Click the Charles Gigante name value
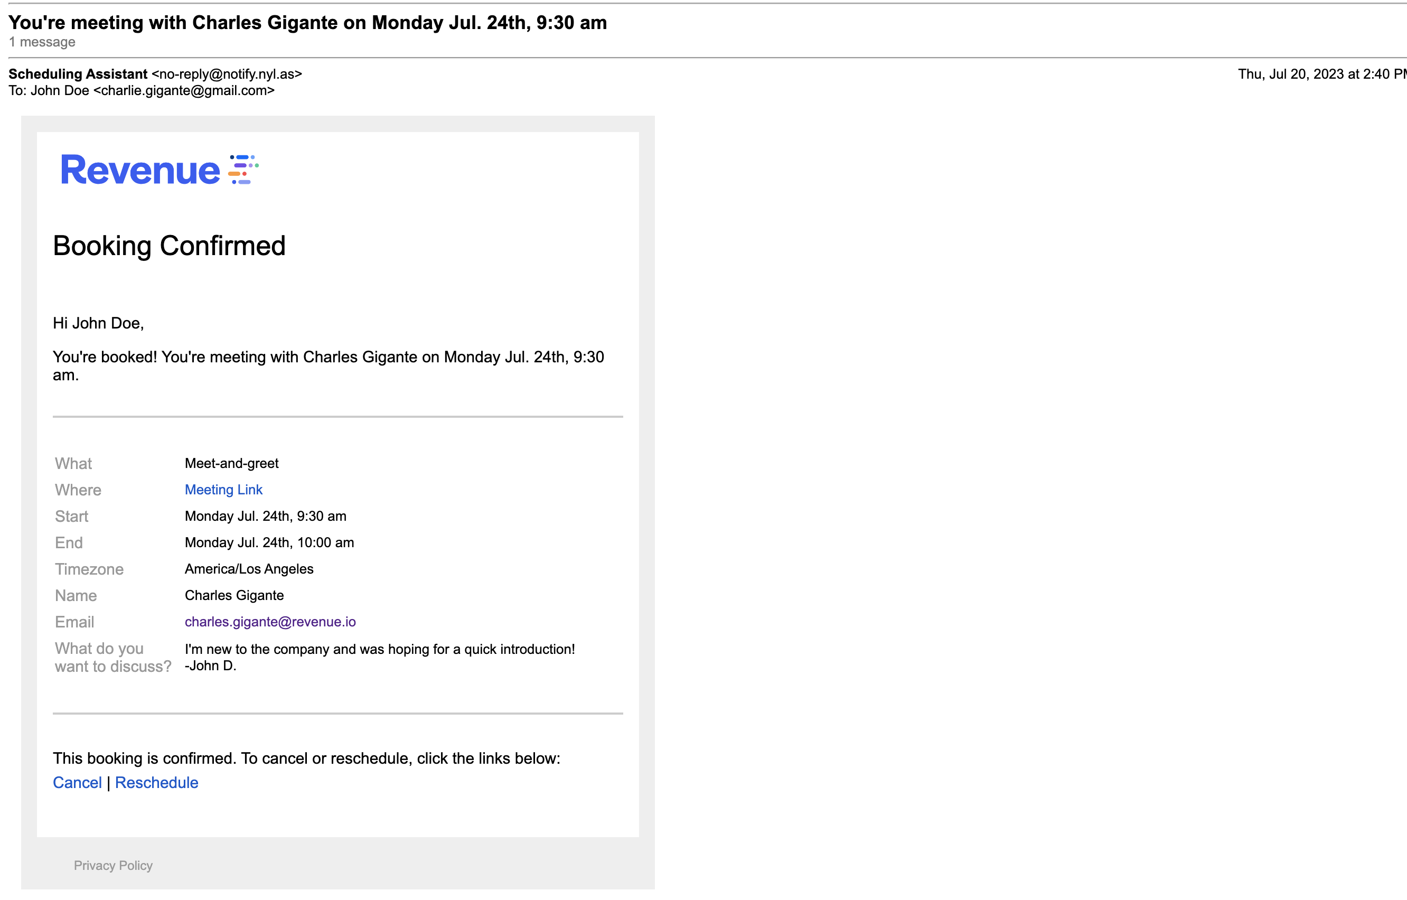Image resolution: width=1407 pixels, height=900 pixels. click(x=234, y=595)
